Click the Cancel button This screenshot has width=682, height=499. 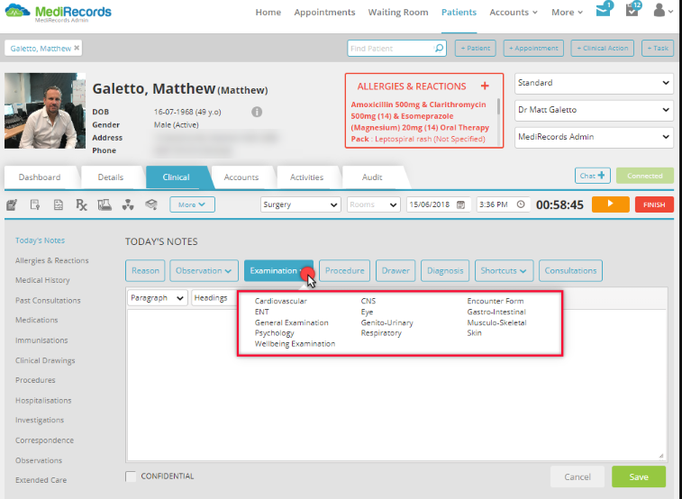(577, 476)
